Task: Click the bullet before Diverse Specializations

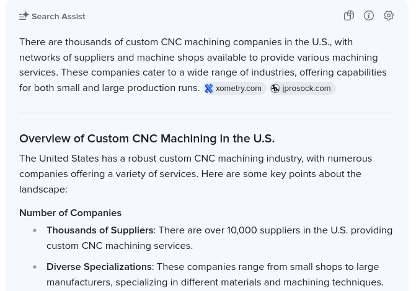Action: click(x=35, y=267)
